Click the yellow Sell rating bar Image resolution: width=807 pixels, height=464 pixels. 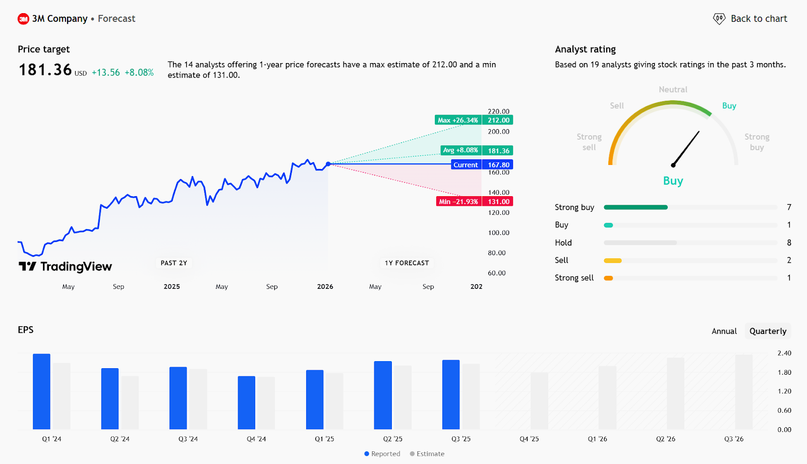pos(613,260)
